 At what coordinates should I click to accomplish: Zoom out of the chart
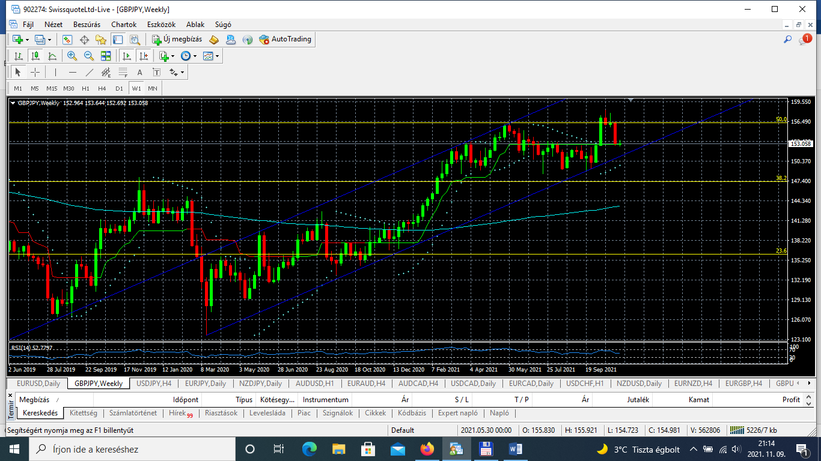[89, 56]
